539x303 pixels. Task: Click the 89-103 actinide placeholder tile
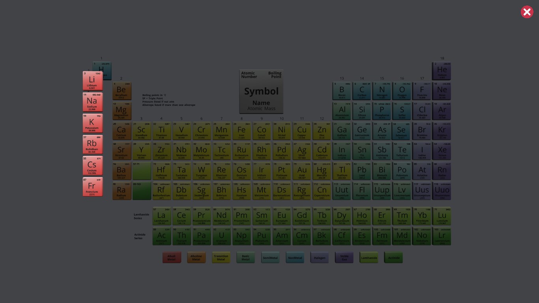pos(142,191)
